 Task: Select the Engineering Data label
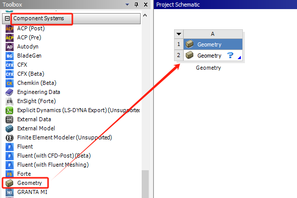tap(38, 92)
